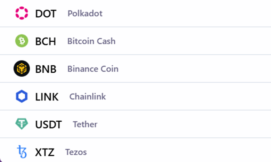Click the Tether name label
271x162 pixels.
tap(85, 124)
